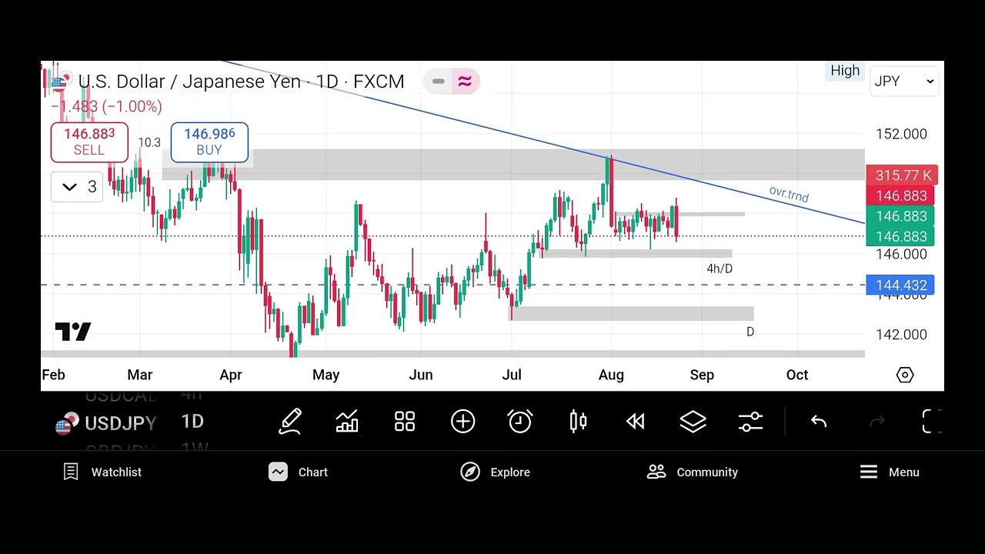Tap the 10.3 spread value
The width and height of the screenshot is (985, 554).
click(x=149, y=142)
